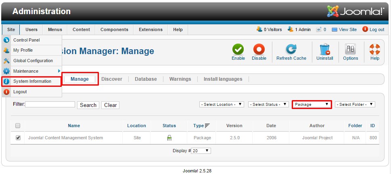Open the Display # 20 dropdown
This screenshot has width=391, height=174.
[x=201, y=151]
